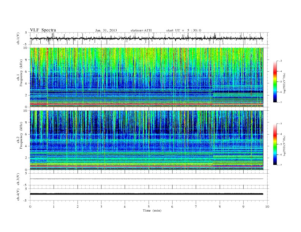Select the ch.1 "Frequency (kHz)" axis label
301x232 pixels.
(21, 73)
